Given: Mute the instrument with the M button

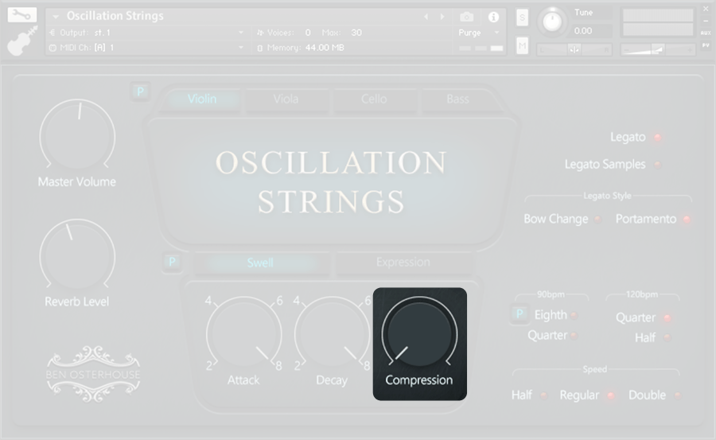Looking at the screenshot, I should point(522,45).
